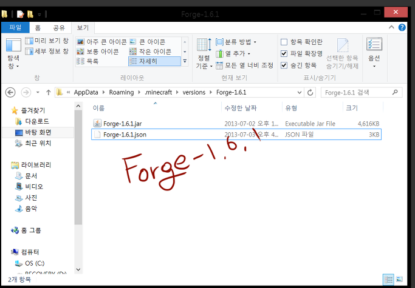Expand the layout gallery more arrow
415x288 pixels.
point(185,61)
